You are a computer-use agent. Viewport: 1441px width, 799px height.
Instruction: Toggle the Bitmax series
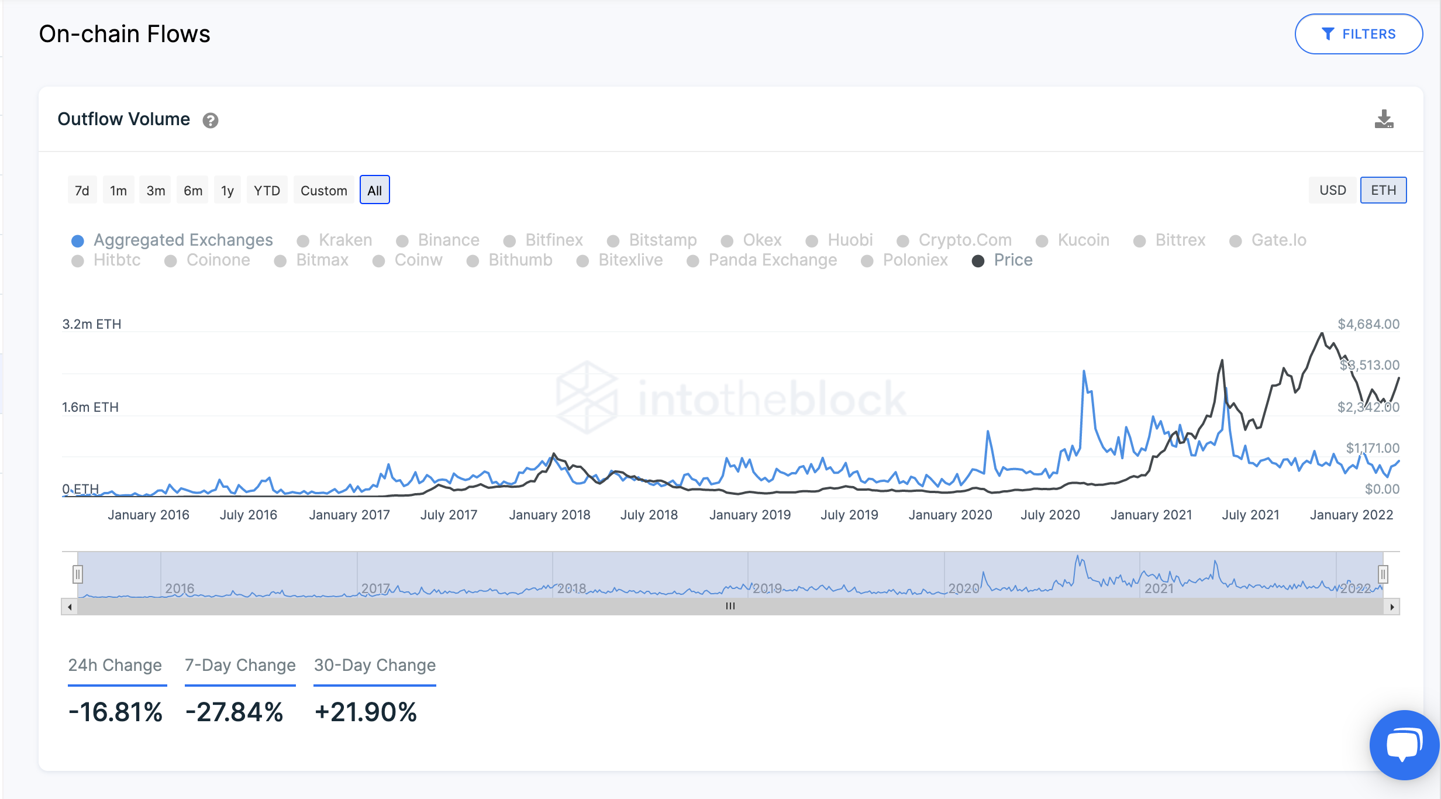pos(311,260)
